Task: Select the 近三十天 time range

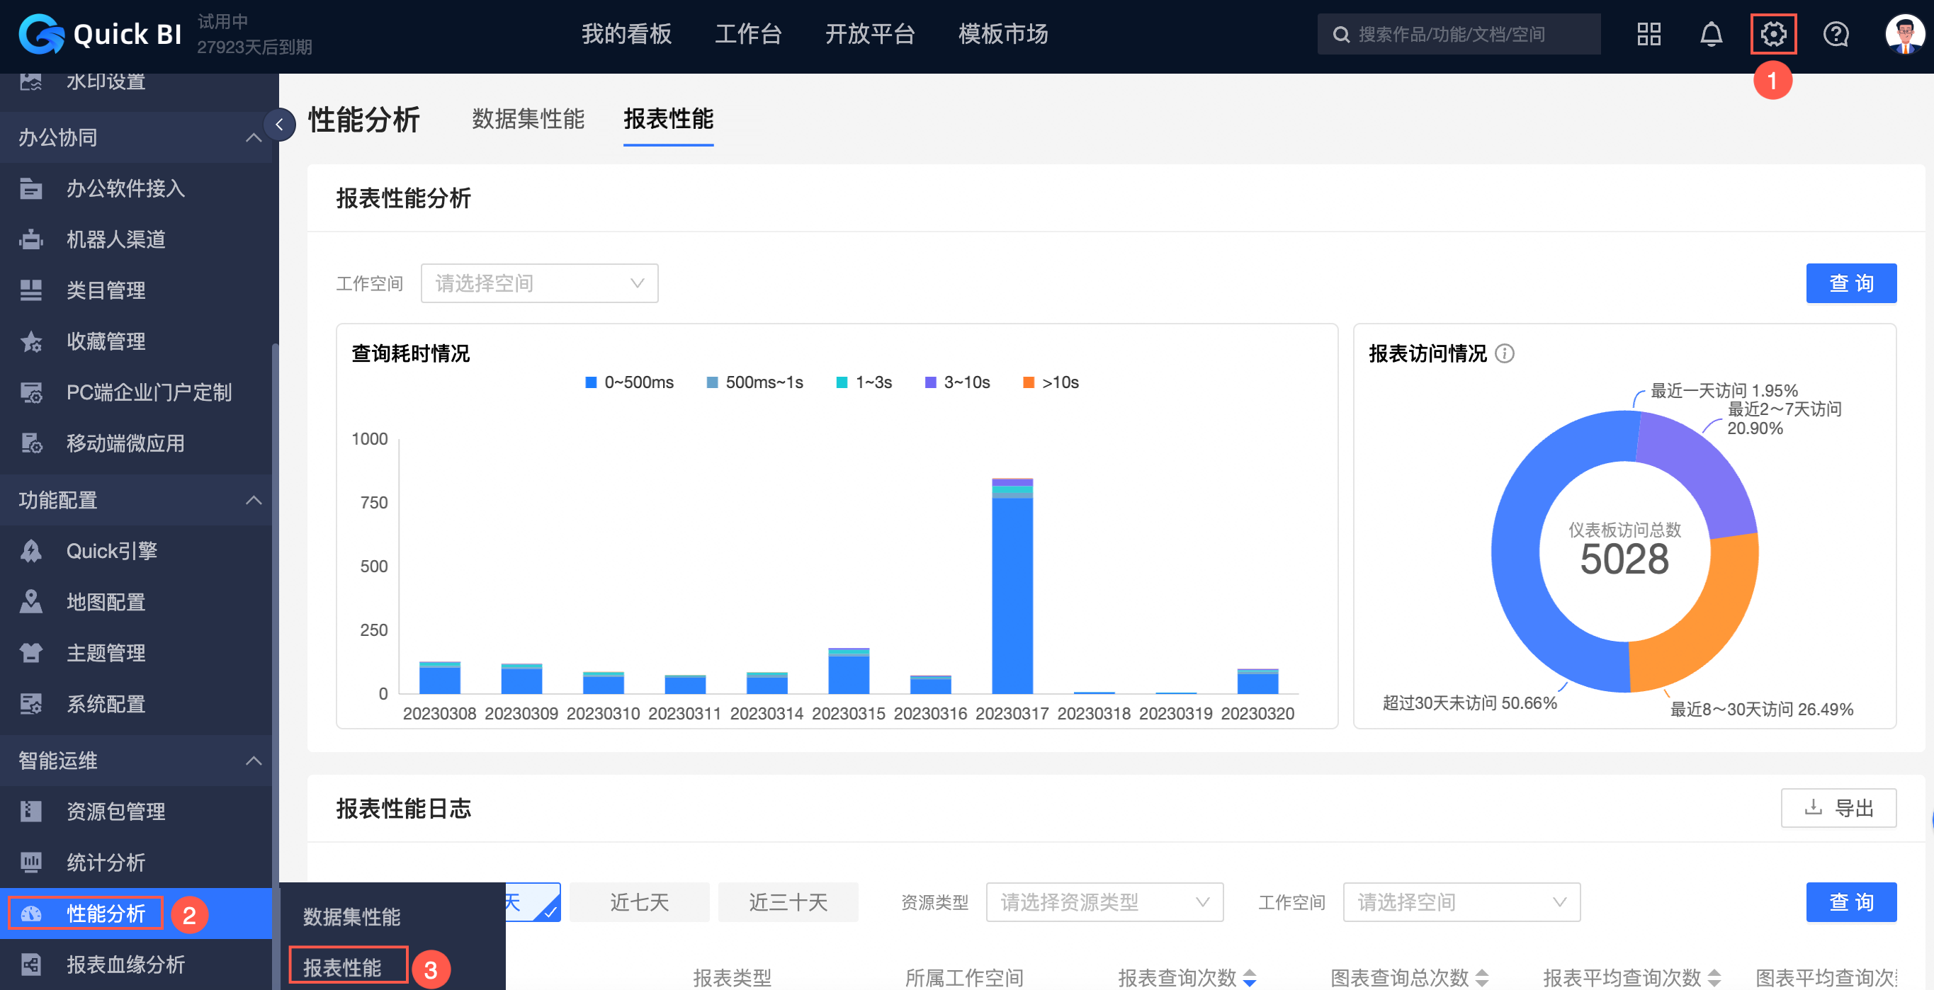Action: pyautogui.click(x=788, y=901)
